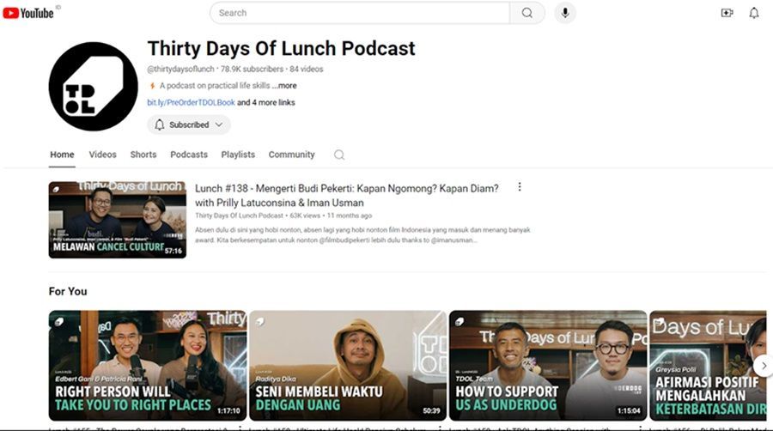Open the bit.ly/PreOrderTDOLBook link
Viewport: 773px width, 431px height.
191,102
